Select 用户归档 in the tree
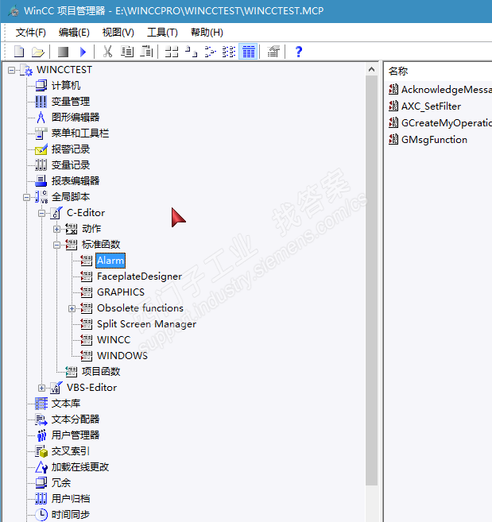This screenshot has height=522, width=492. click(70, 499)
